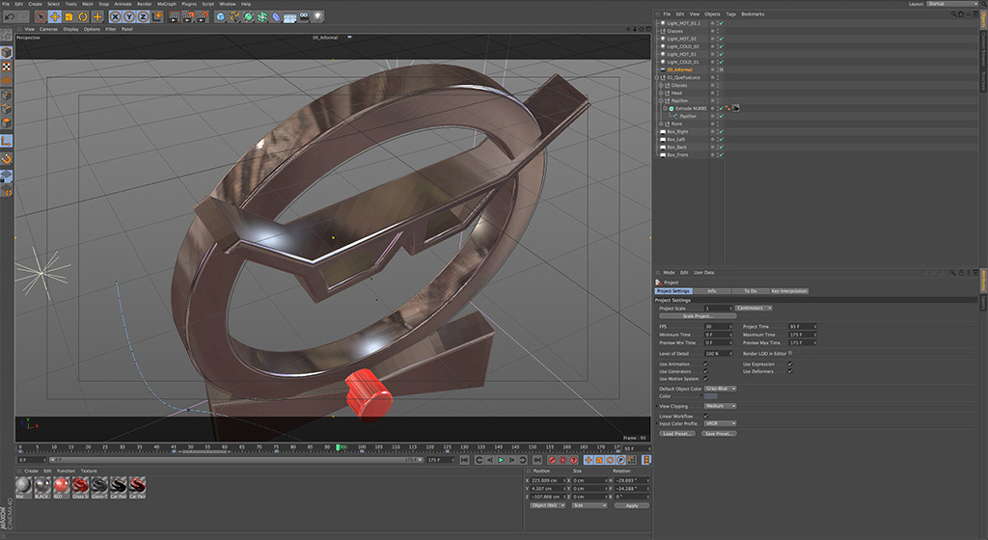The height and width of the screenshot is (540, 988).
Task: Open the Input Color Profile sRGB dropdown
Action: (720, 423)
